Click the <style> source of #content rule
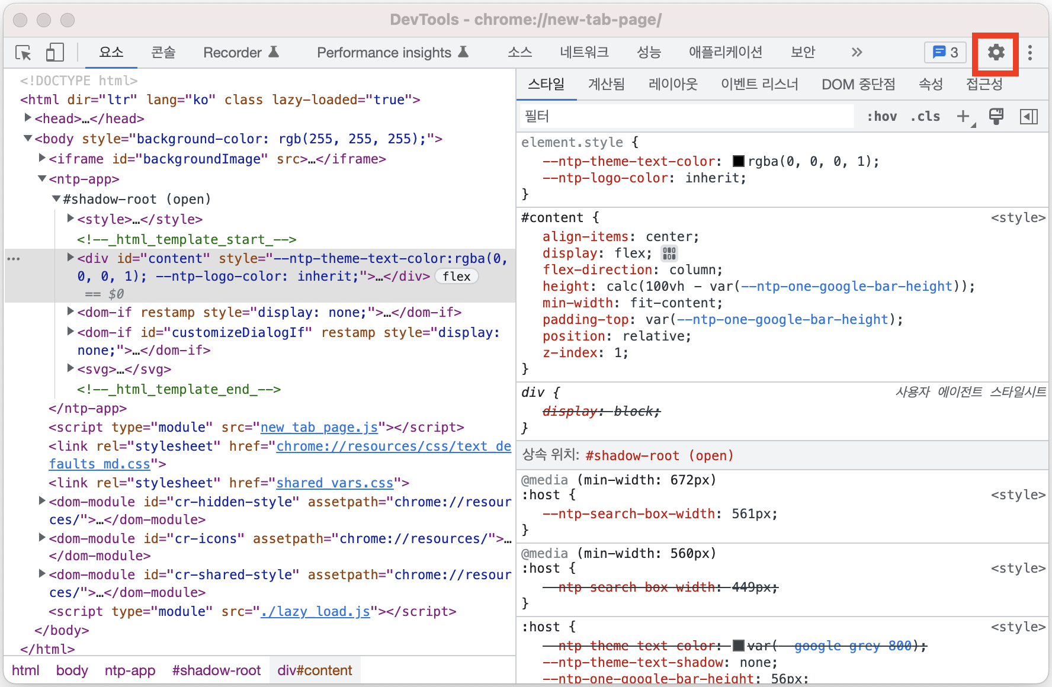This screenshot has height=687, width=1052. click(1018, 218)
